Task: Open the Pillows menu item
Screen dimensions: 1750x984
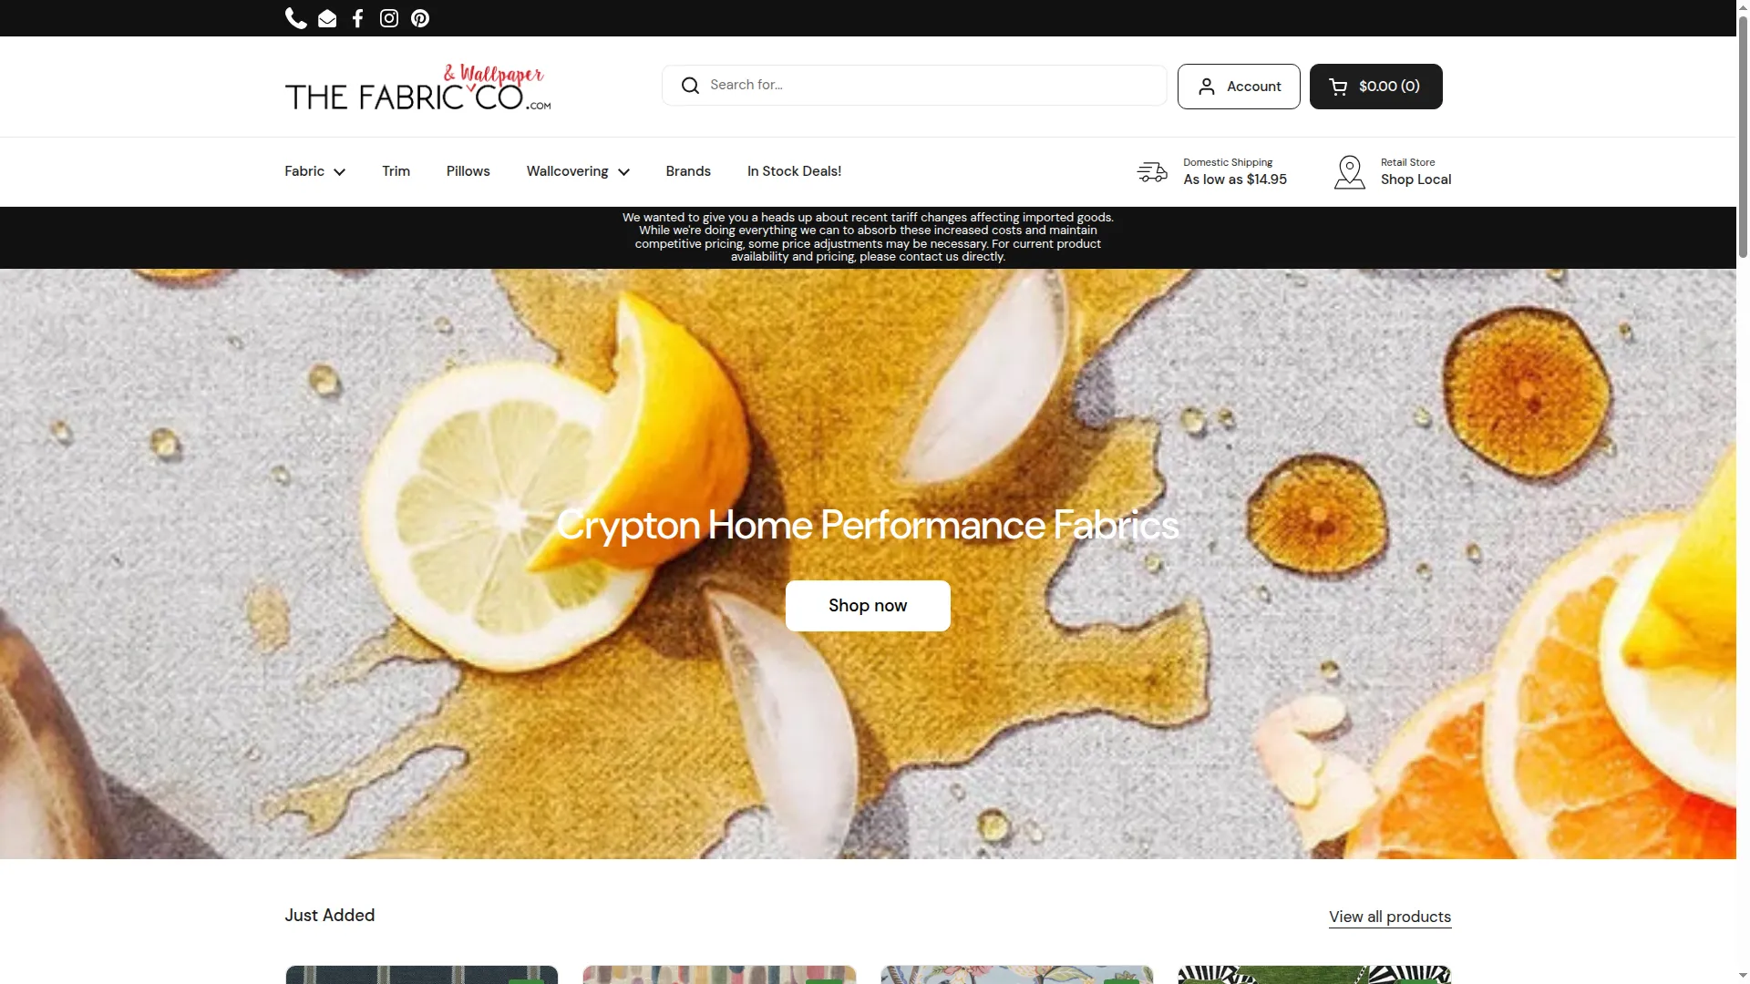Action: click(468, 171)
